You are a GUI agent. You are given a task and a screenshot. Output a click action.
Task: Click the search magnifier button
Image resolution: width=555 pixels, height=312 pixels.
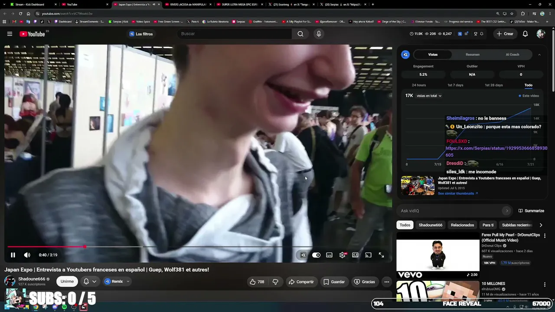point(300,34)
